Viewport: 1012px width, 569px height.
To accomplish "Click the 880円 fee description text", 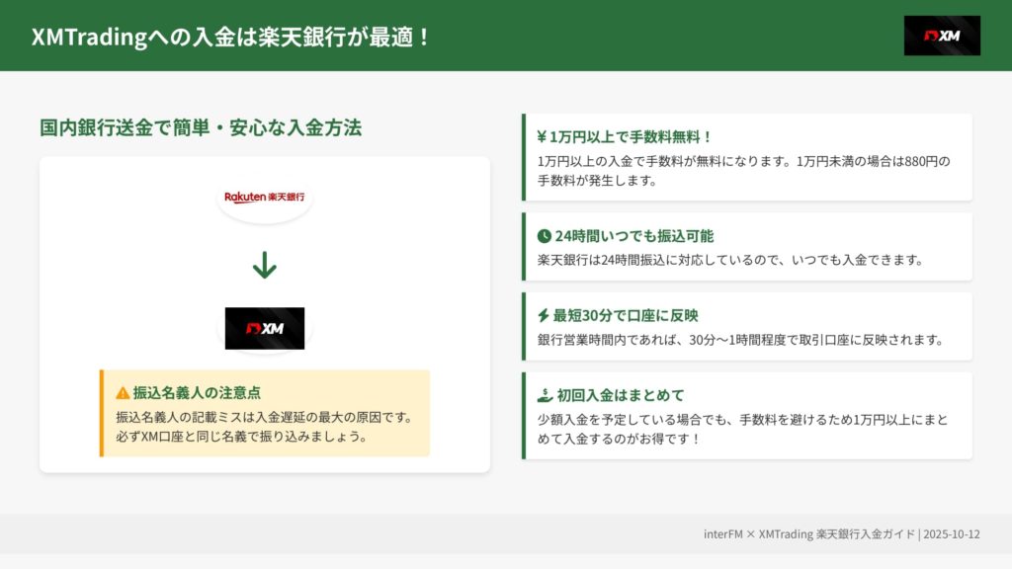I will [743, 171].
